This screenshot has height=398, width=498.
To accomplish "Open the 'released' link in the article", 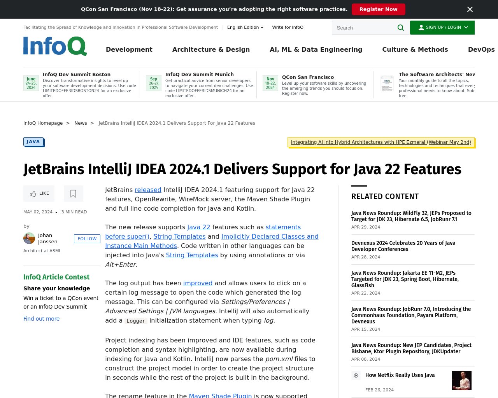I will 148,190.
